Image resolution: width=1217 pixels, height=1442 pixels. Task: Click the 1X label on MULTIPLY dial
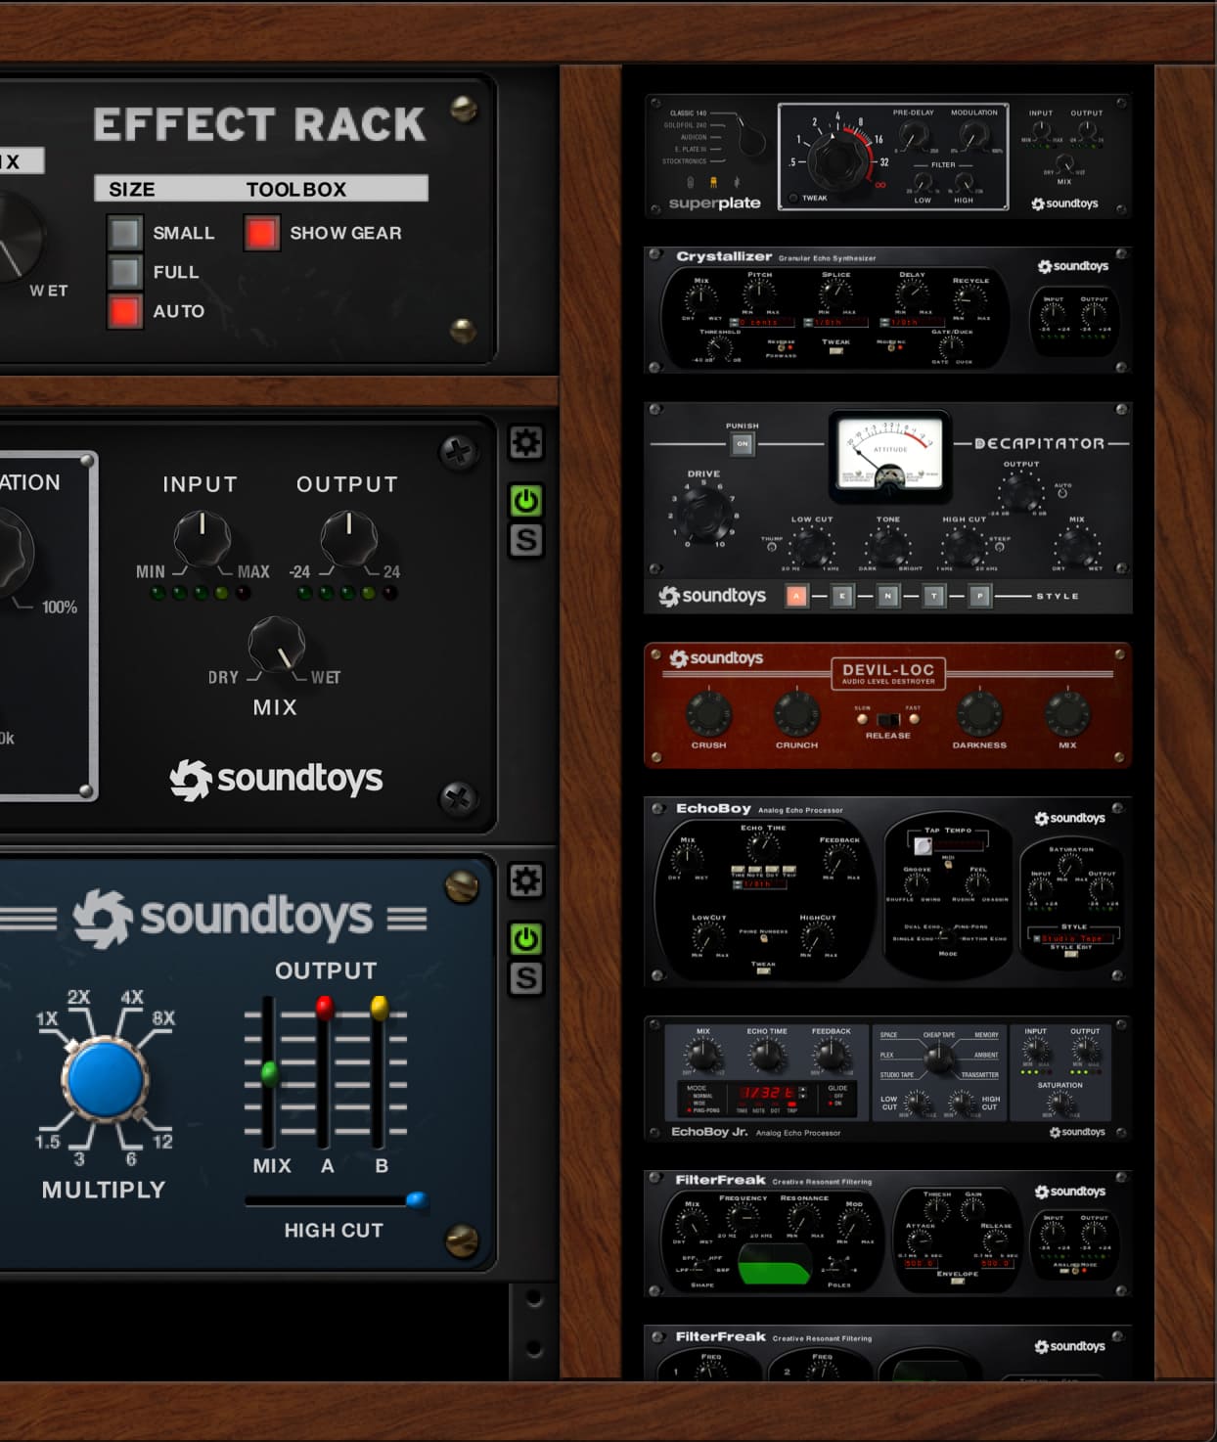[x=46, y=1019]
